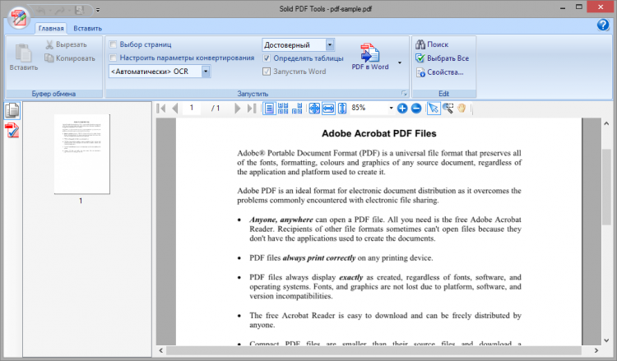Activate the marquee zoom magnifier tool
The height and width of the screenshot is (361, 617).
click(448, 109)
